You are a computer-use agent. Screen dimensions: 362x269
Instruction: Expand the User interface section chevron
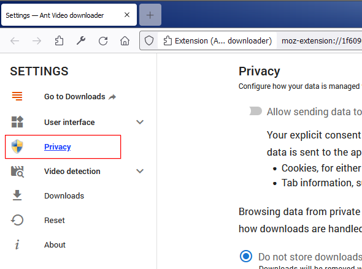click(140, 122)
